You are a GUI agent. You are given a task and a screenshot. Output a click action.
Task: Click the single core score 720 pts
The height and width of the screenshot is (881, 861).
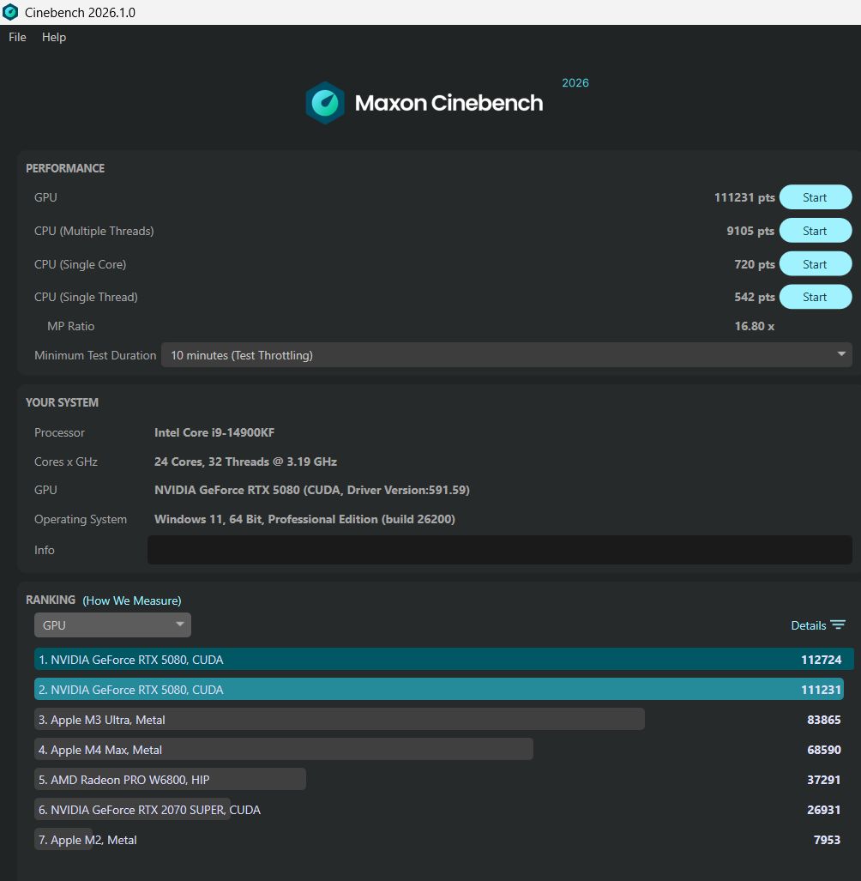point(755,264)
